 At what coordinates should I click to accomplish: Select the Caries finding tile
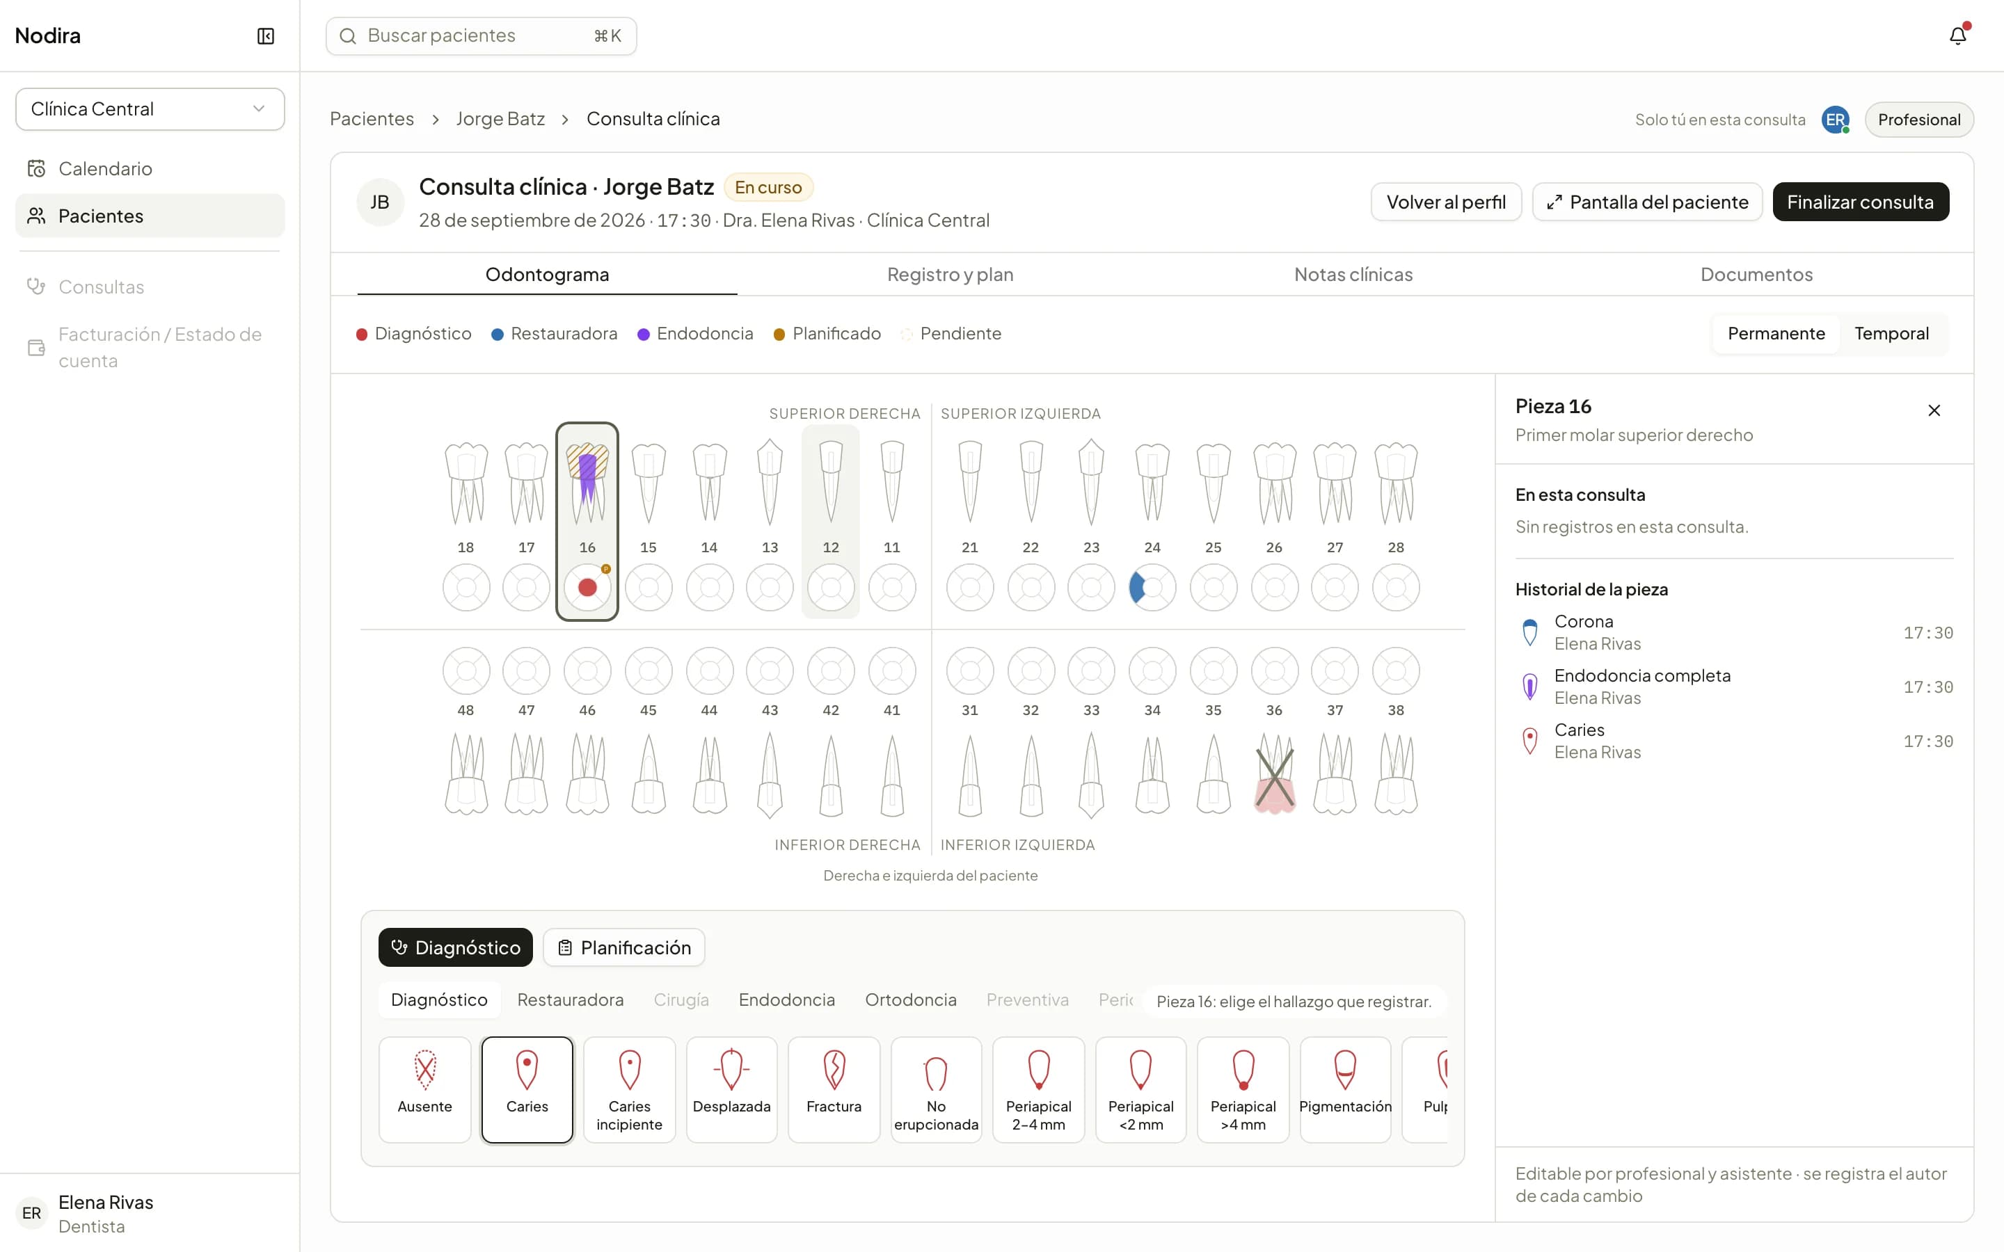point(527,1090)
